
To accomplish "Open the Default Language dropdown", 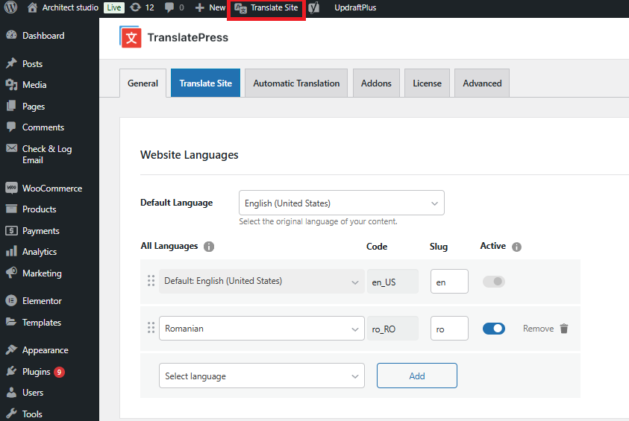I will [342, 203].
